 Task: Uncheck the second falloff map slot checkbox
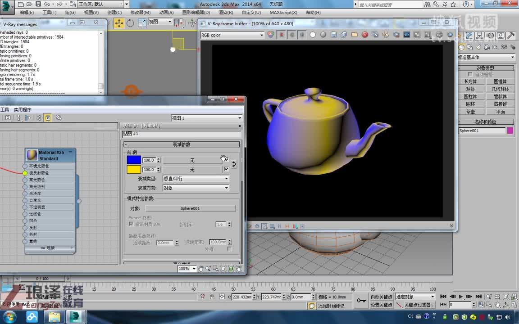coord(227,169)
